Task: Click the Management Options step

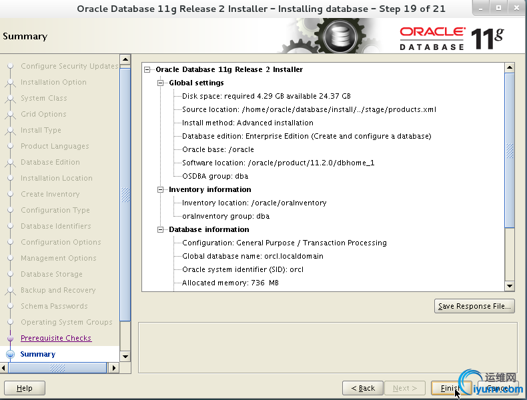Action: click(59, 258)
